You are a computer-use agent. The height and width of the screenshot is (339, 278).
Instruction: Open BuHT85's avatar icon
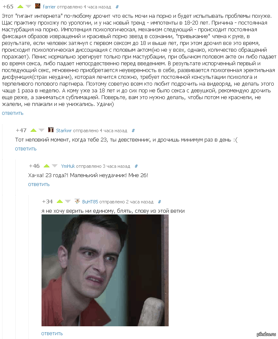pos(77,201)
